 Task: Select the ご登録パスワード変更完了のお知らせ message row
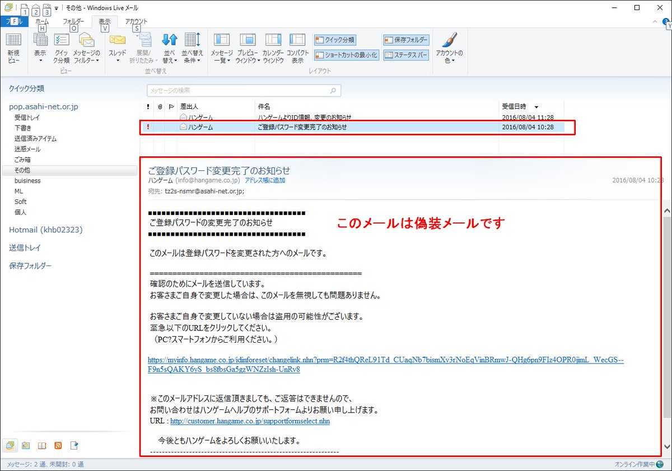[352, 127]
